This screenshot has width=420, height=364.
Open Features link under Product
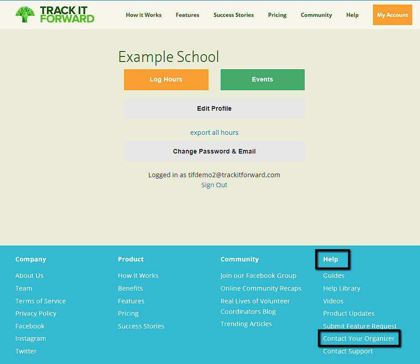pyautogui.click(x=131, y=301)
